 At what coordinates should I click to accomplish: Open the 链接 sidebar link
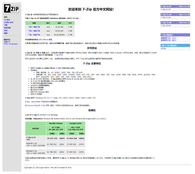(6, 33)
